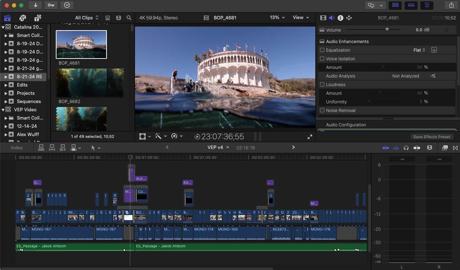
Task: Show the Titles and Generators sidebar
Action: (38, 18)
